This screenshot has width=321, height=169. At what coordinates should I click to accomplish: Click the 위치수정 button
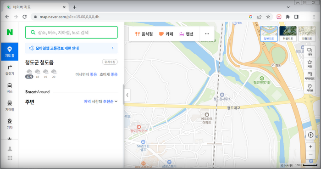coord(110,62)
